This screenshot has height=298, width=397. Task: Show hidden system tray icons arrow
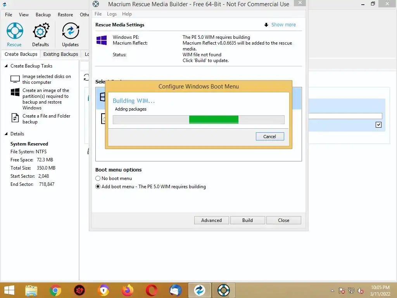click(x=332, y=291)
